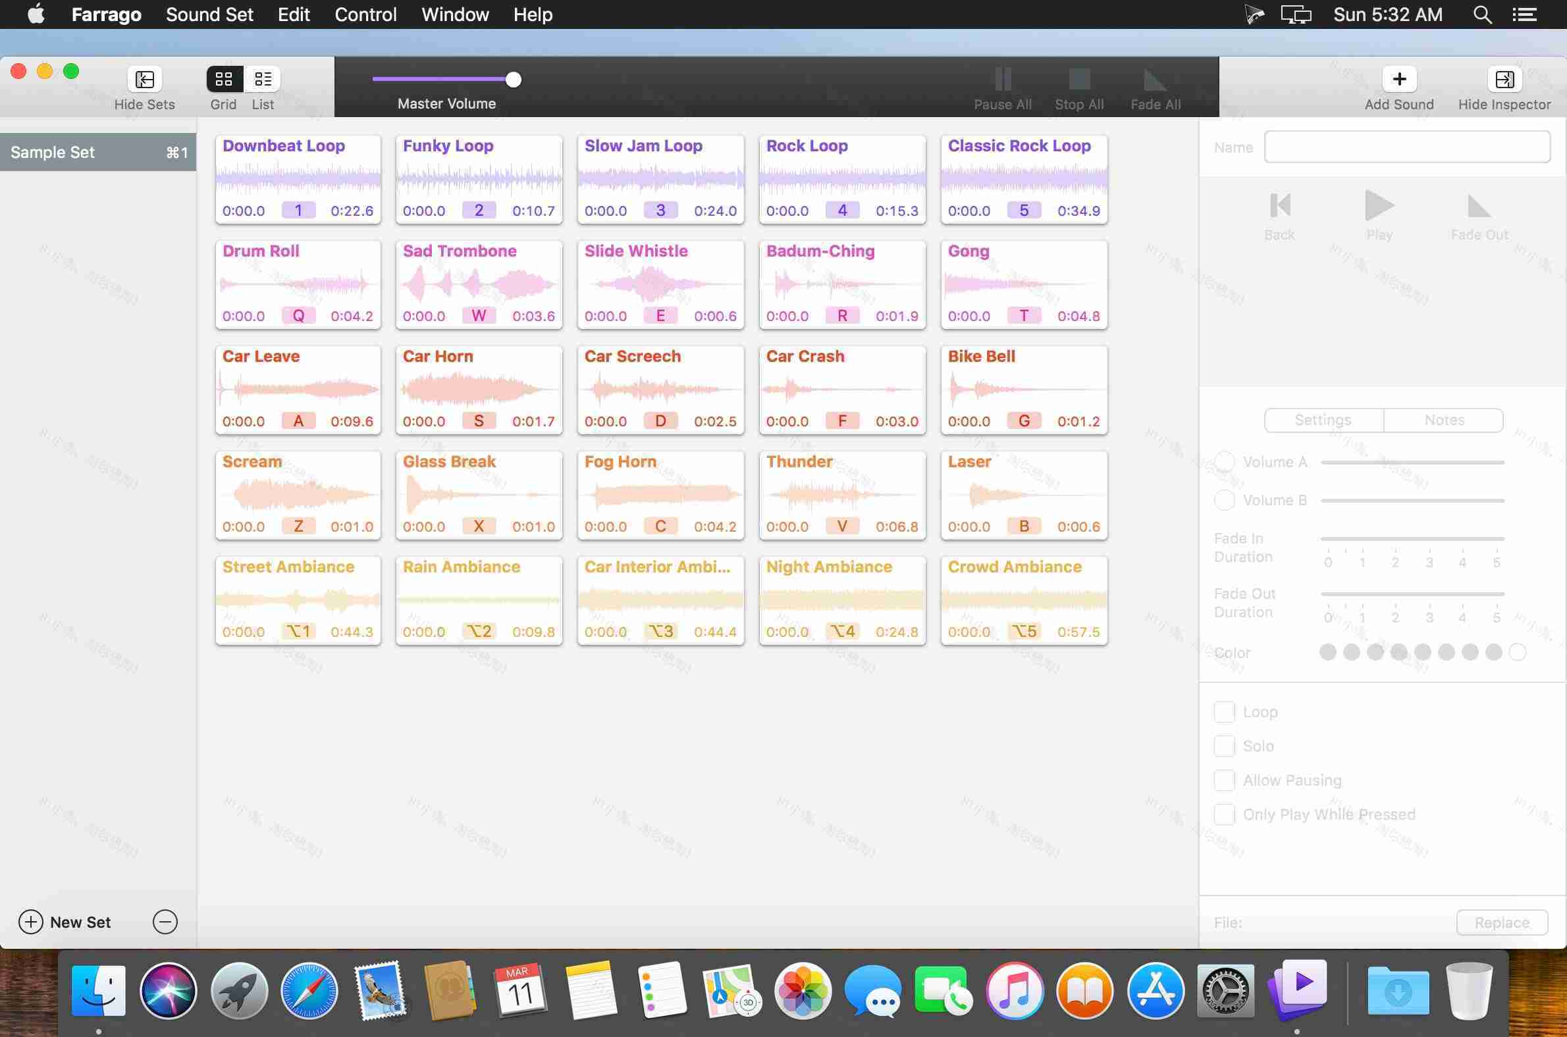This screenshot has height=1037, width=1567.
Task: Click the Replace file button
Action: pos(1501,922)
